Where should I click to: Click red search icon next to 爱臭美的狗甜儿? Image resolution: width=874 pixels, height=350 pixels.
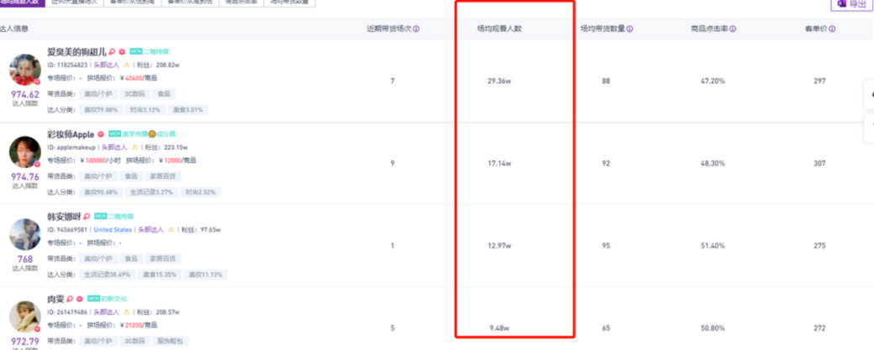[x=112, y=52]
